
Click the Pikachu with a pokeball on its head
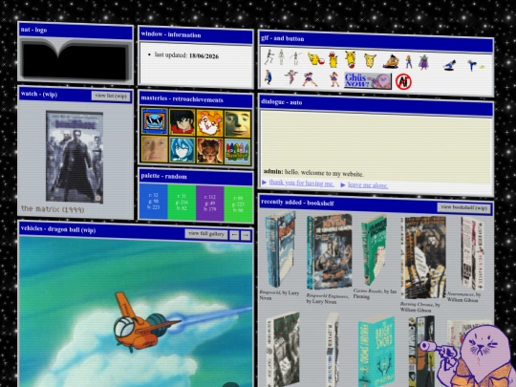[x=333, y=59]
